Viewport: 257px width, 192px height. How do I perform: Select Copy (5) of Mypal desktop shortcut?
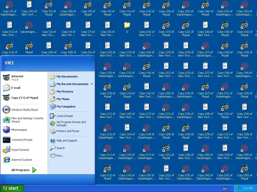tap(88, 8)
